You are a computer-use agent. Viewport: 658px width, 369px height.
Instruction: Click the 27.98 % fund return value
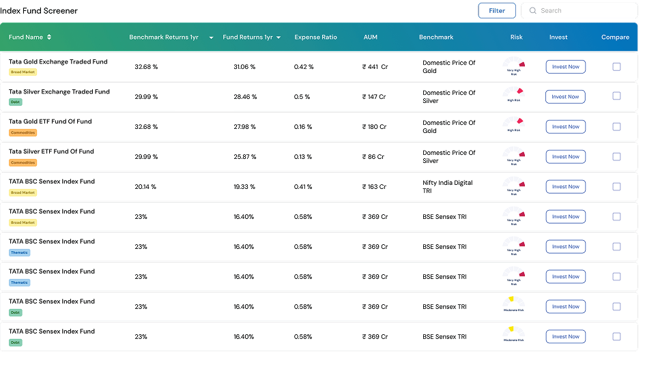point(244,127)
